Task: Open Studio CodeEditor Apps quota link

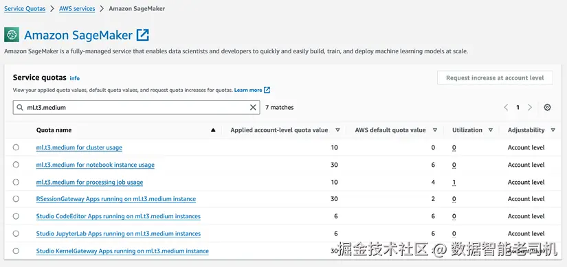Action: (x=118, y=216)
